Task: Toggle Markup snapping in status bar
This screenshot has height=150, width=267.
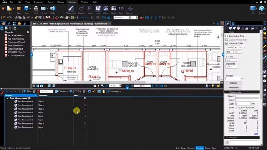Action: click(199, 148)
